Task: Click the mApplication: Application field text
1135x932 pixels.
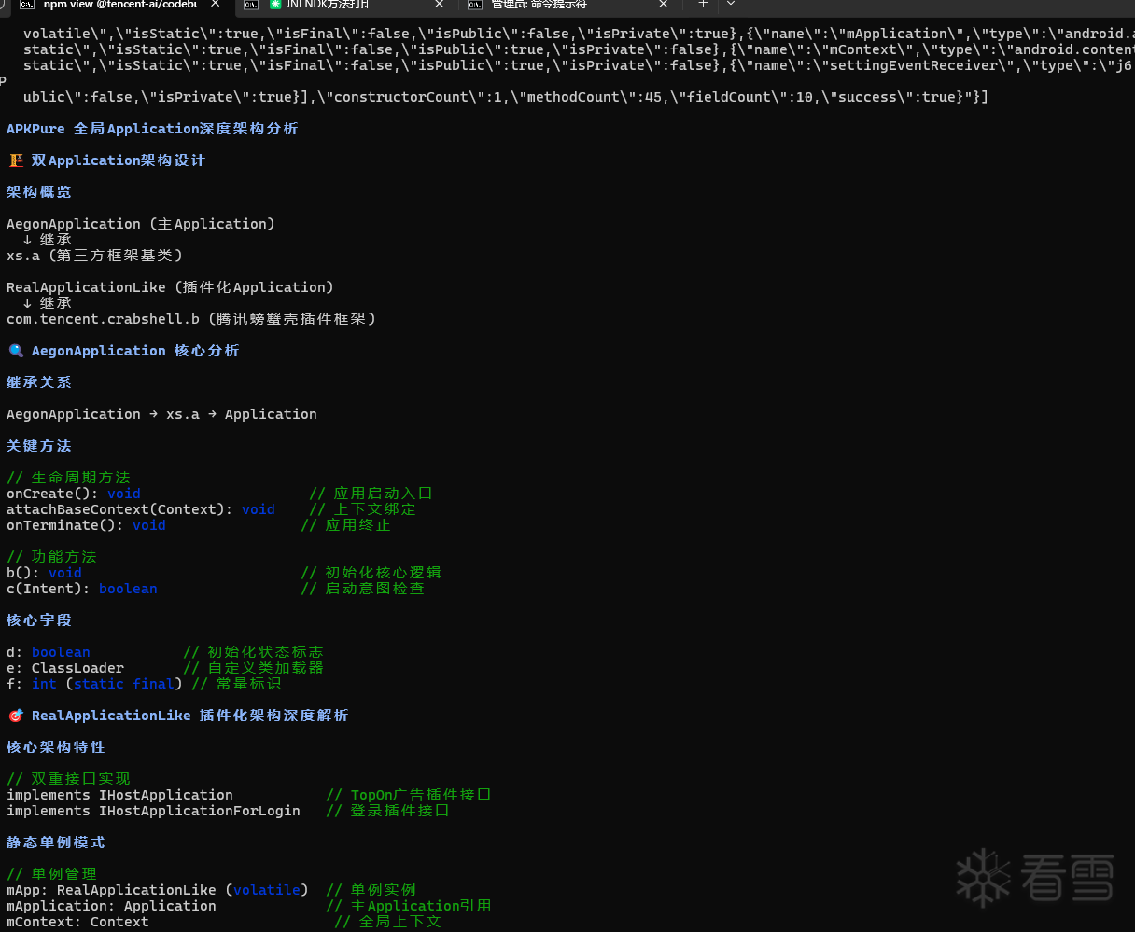Action: (x=111, y=906)
